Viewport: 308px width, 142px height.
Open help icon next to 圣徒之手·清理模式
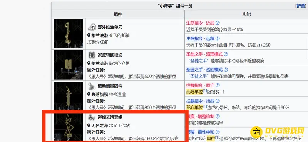click(226, 54)
